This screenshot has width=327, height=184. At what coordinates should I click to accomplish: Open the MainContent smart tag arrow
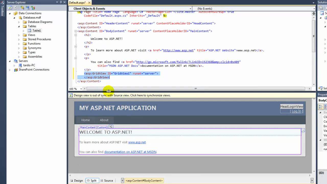[x=303, y=130]
